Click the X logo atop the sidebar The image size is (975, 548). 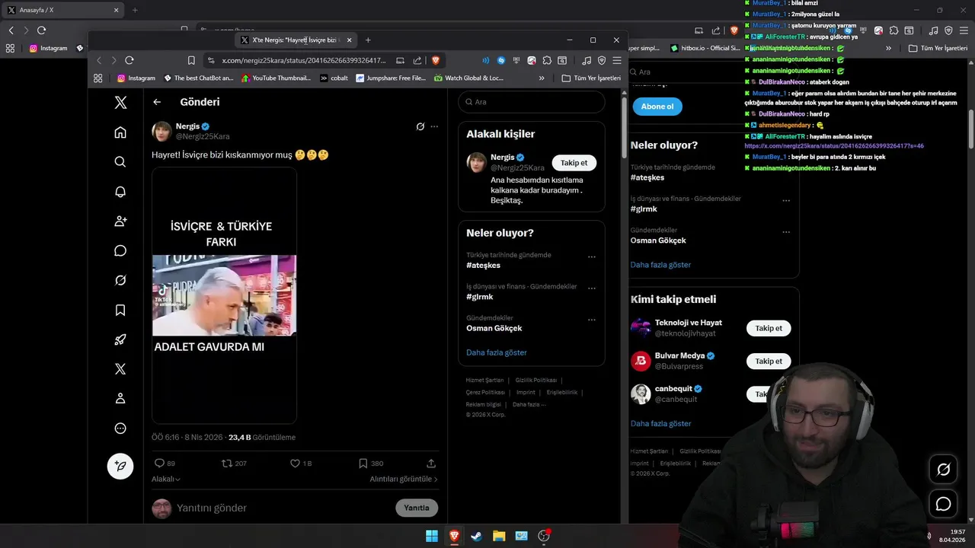coord(120,102)
